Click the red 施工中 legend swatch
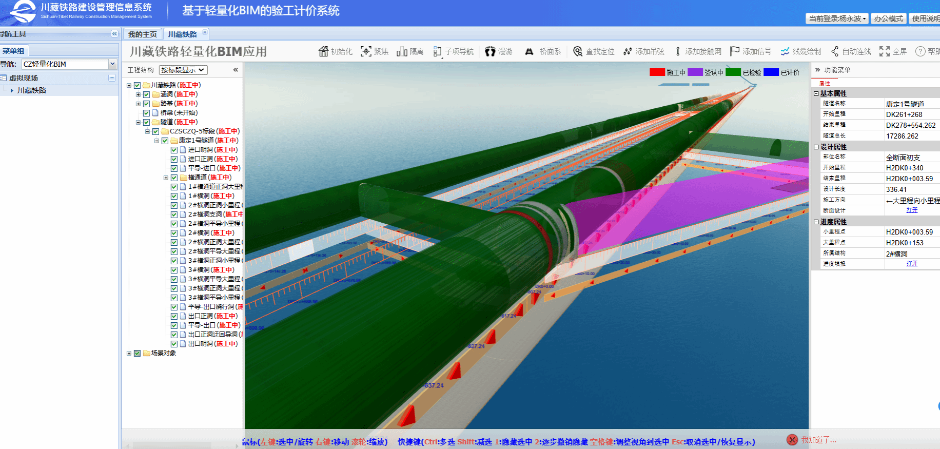This screenshot has height=449, width=940. [x=657, y=72]
